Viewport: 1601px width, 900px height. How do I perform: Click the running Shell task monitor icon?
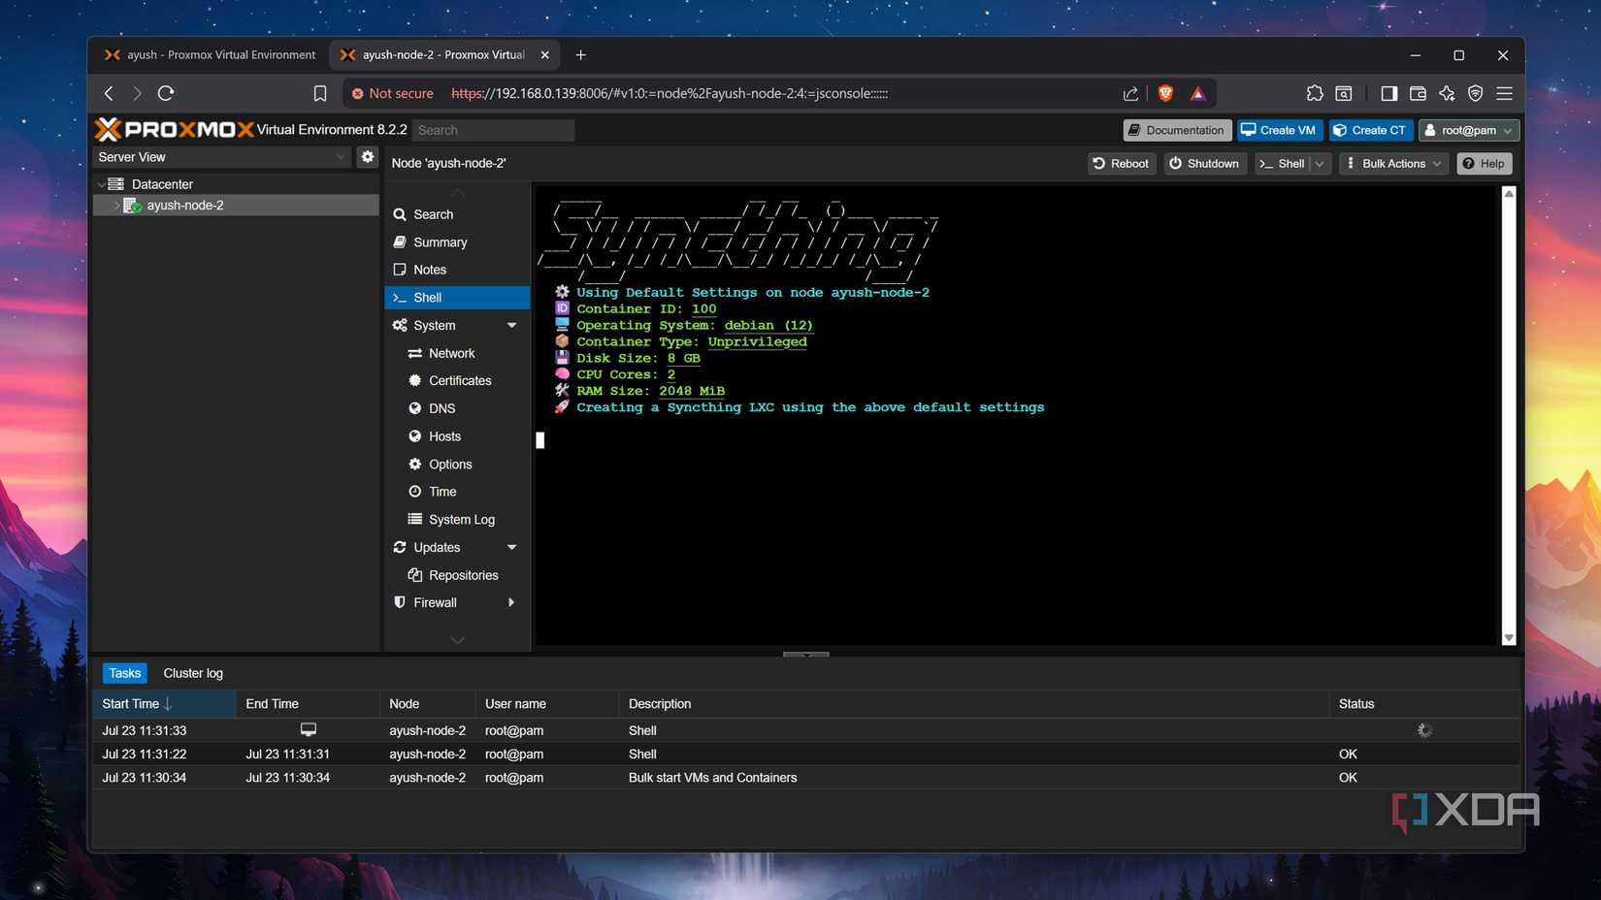[308, 729]
